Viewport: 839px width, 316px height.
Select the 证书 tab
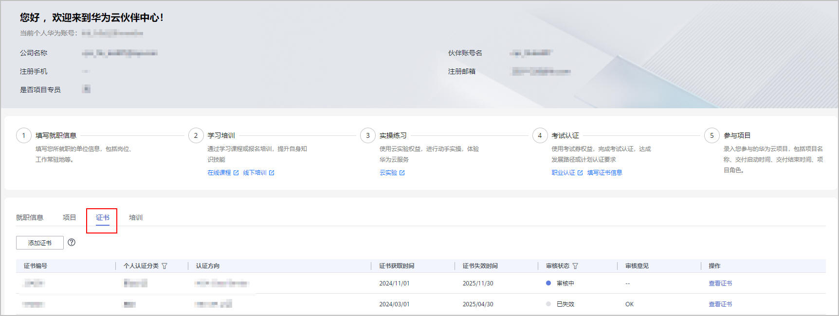pos(103,217)
